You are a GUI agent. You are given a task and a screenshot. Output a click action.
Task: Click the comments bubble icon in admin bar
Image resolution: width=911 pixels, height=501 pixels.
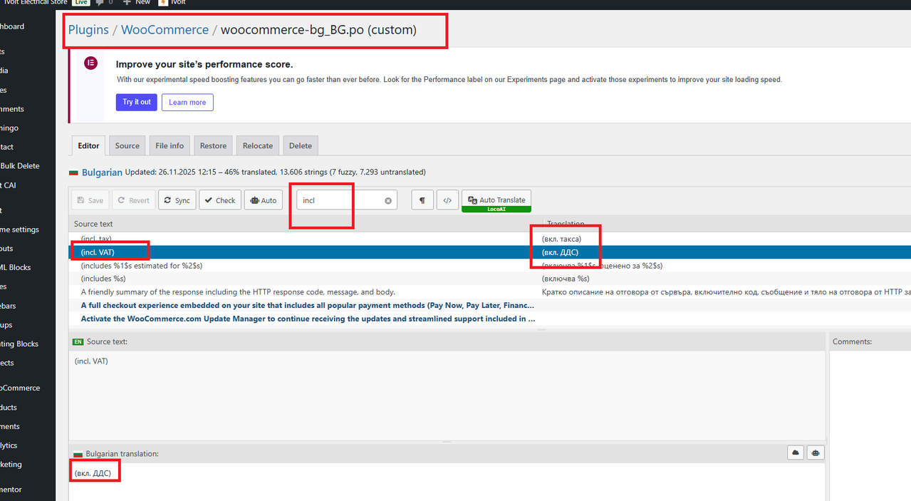(x=99, y=3)
